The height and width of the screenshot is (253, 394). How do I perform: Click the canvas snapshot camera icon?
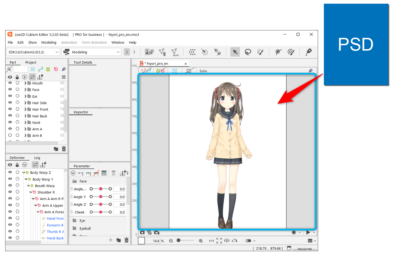(142, 233)
